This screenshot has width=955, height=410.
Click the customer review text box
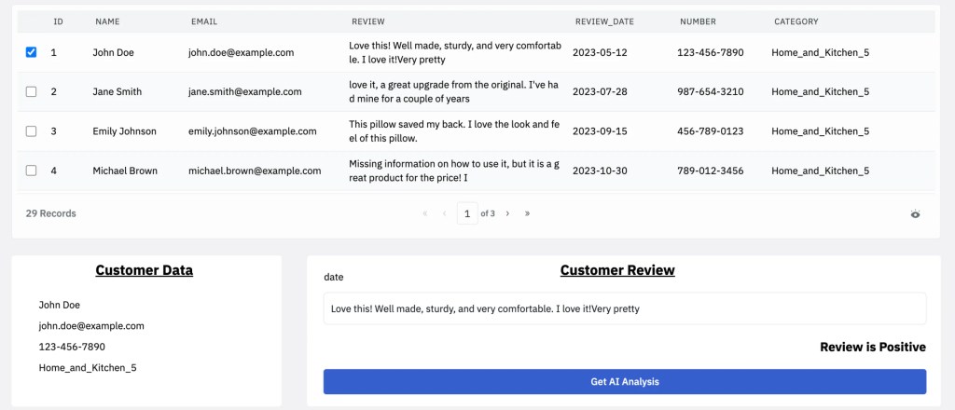click(624, 308)
